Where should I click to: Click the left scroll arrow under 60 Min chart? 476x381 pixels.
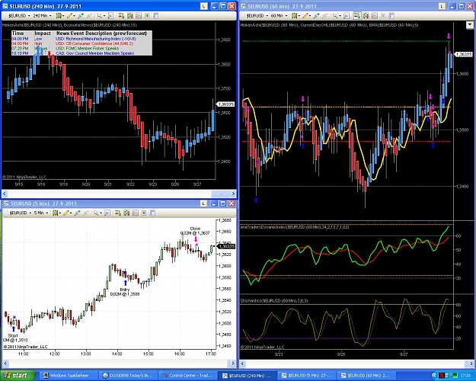coord(243,363)
